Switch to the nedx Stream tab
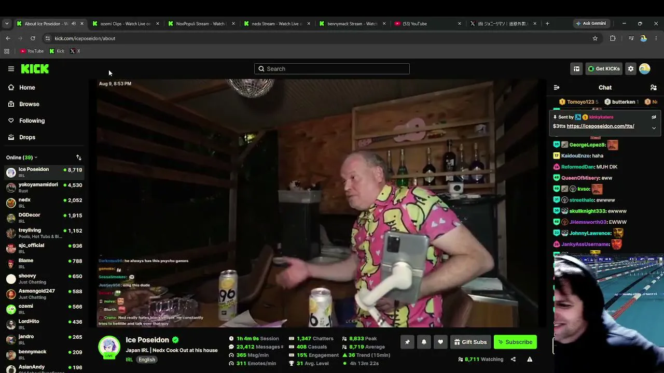 (277, 23)
